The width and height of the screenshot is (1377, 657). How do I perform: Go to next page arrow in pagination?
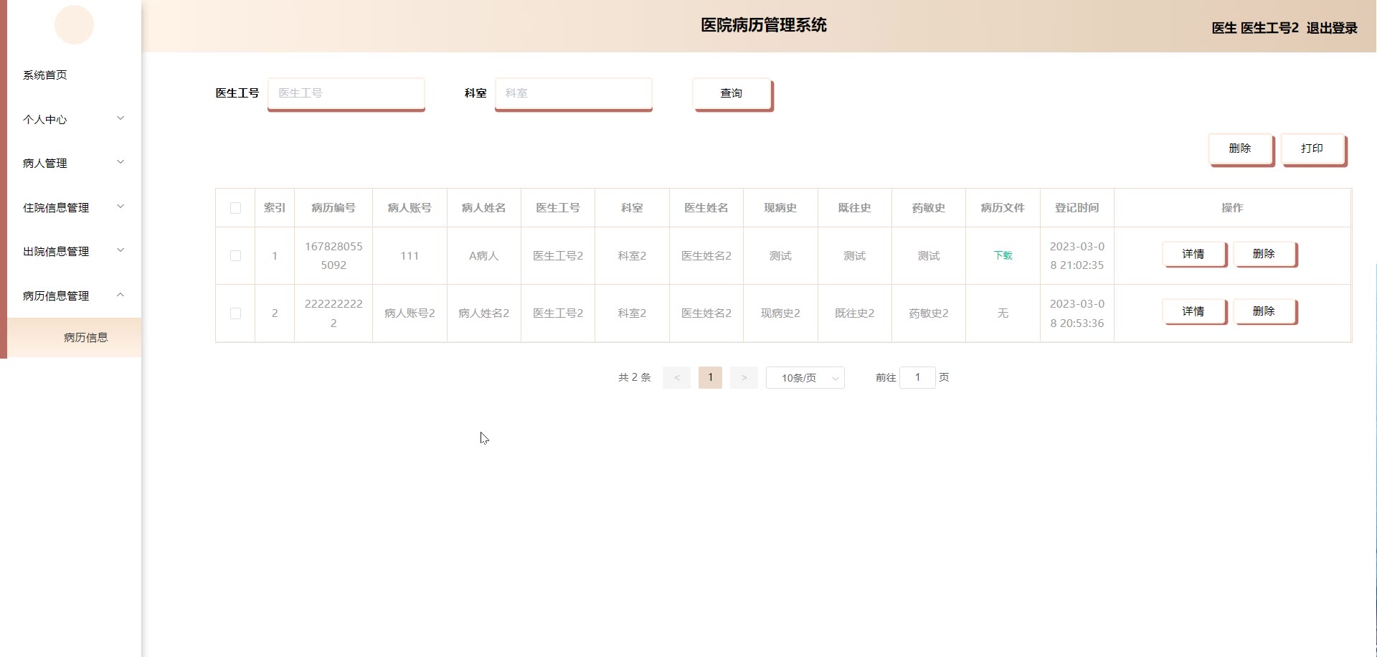[744, 377]
